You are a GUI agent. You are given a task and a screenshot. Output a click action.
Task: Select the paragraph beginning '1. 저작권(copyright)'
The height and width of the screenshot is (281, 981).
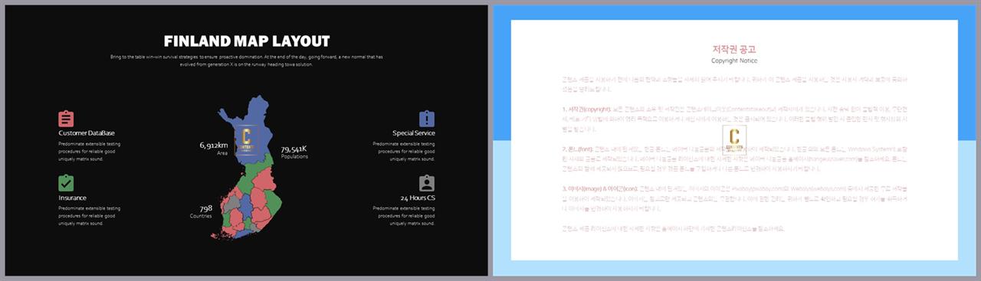pyautogui.click(x=734, y=120)
